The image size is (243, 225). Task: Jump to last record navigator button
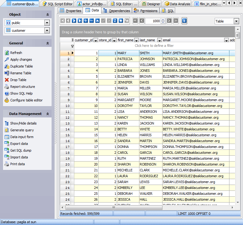[80, 21]
